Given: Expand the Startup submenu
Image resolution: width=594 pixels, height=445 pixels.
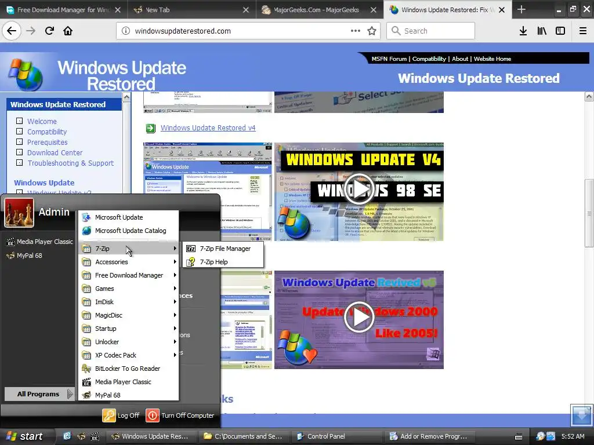Looking at the screenshot, I should [x=129, y=328].
